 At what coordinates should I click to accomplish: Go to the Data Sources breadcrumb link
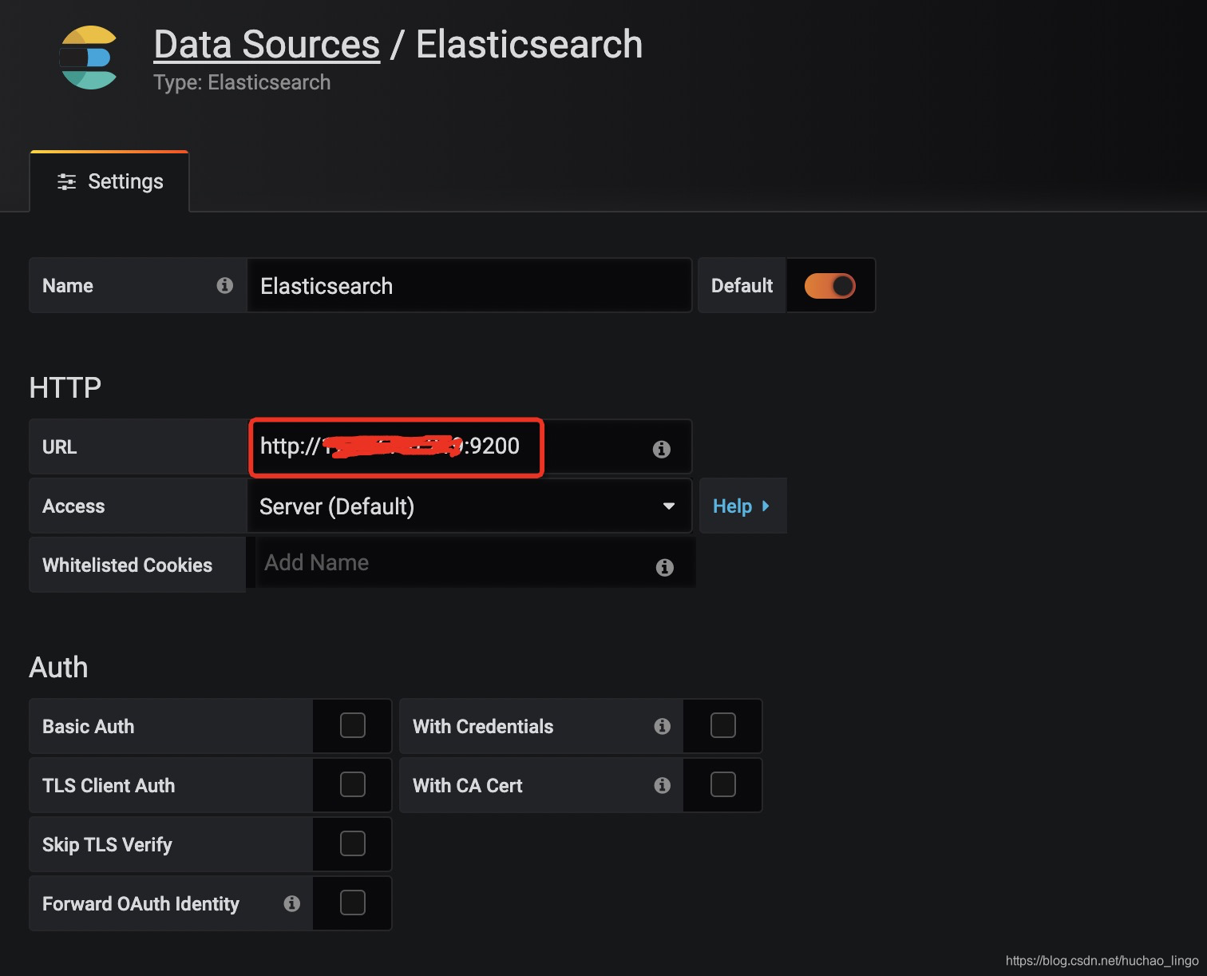tap(267, 45)
